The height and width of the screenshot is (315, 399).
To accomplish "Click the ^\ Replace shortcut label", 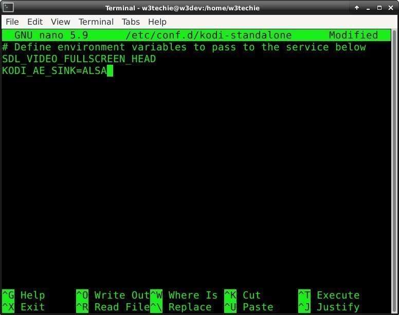I will pyautogui.click(x=181, y=307).
